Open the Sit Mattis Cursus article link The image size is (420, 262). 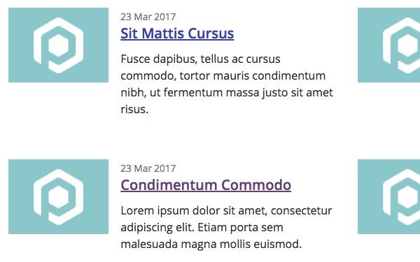point(177,34)
